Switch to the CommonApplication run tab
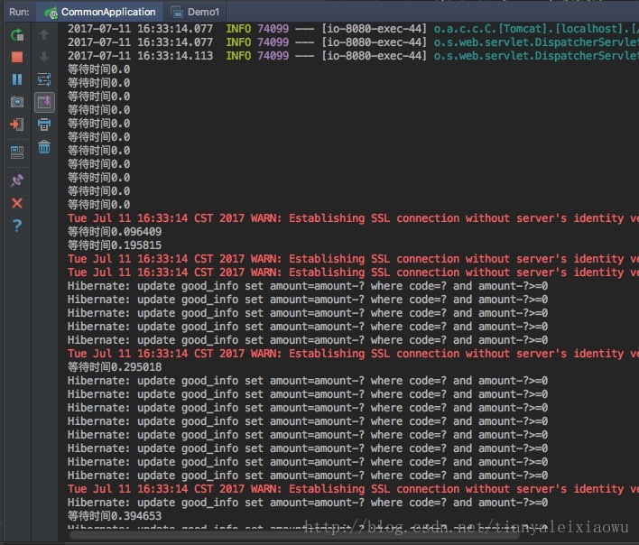Screen dimensions: 639x545 pyautogui.click(x=100, y=13)
